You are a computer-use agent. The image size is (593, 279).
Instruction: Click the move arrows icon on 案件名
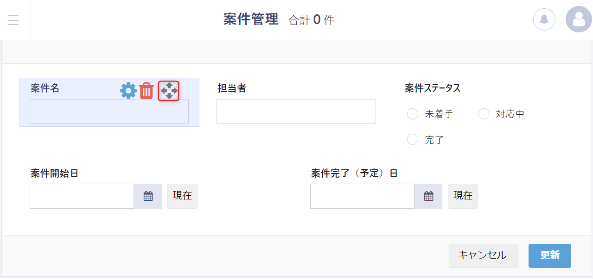[x=169, y=91]
